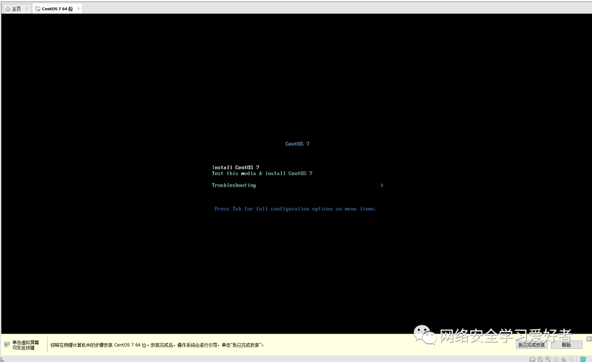
Task: Close the 主页 tab
Action: 27,9
